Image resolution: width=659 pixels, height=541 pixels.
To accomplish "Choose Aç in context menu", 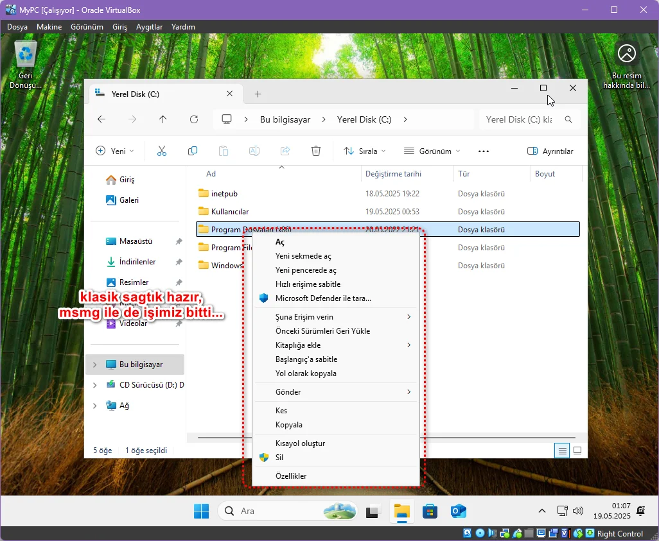I will click(x=336, y=242).
